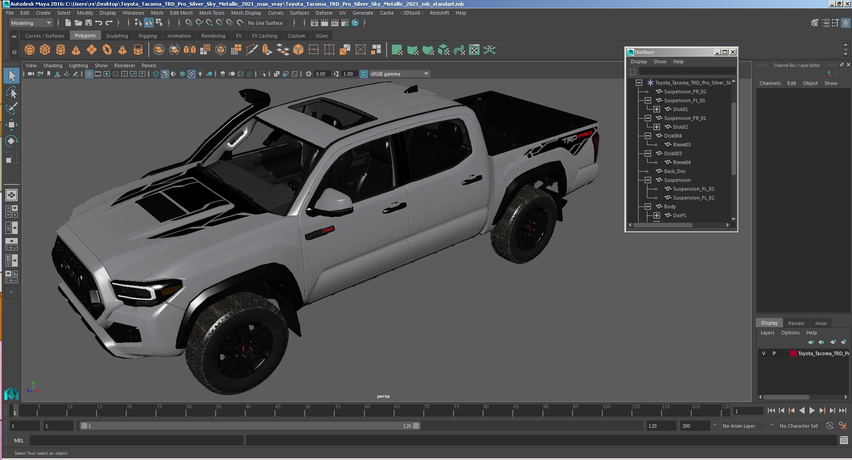
Task: Click Outliner horizontal scrollbar
Action: [663, 225]
